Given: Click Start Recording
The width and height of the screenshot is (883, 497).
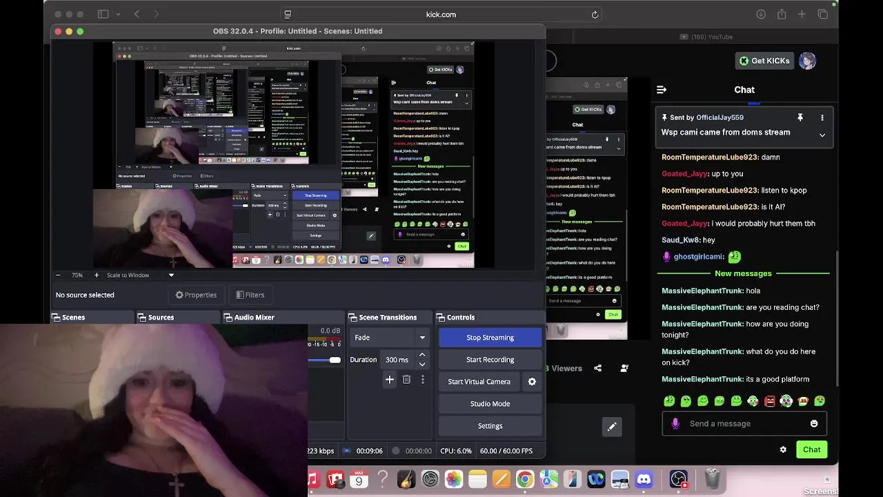Looking at the screenshot, I should [x=490, y=360].
